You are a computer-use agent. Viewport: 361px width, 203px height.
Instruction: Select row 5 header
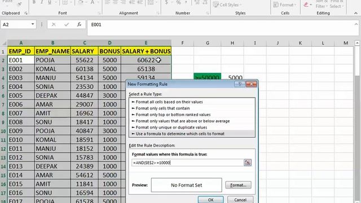point(3,87)
